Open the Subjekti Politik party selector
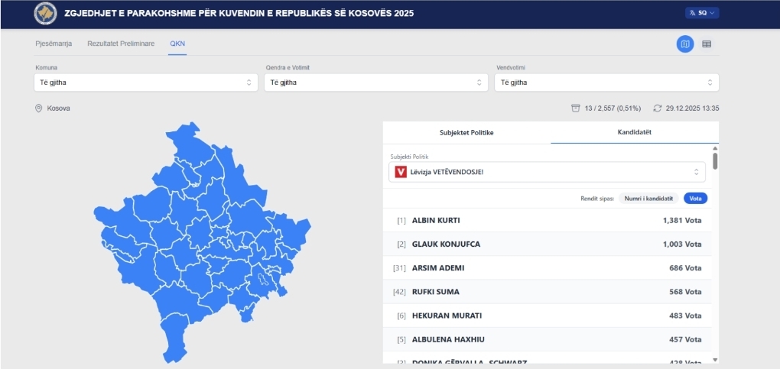The image size is (780, 369). click(x=547, y=172)
